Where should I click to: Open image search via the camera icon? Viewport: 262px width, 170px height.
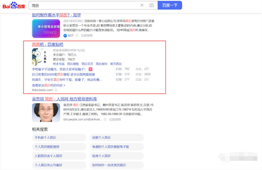point(151,5)
